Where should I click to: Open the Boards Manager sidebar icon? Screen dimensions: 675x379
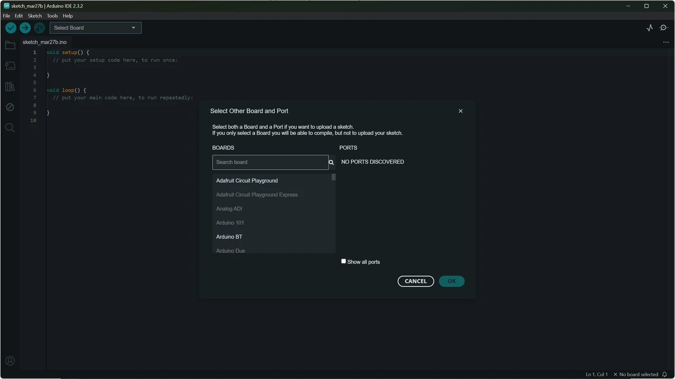(x=10, y=66)
